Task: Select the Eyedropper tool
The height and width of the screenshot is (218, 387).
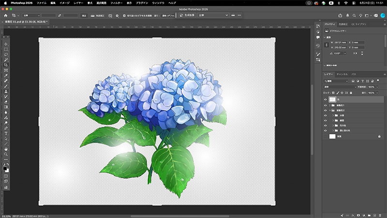Action: 6,76
